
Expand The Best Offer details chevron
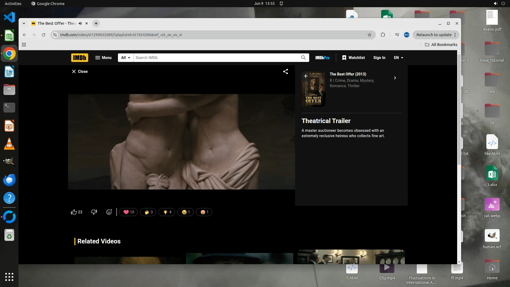point(395,78)
